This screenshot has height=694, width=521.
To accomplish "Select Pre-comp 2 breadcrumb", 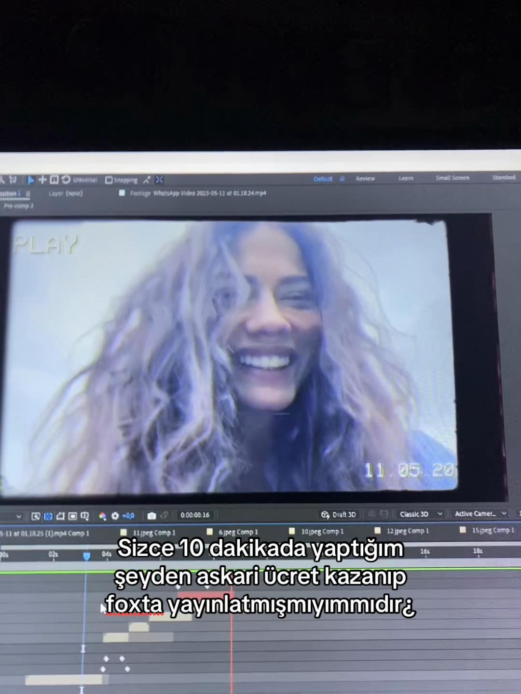I will click(19, 206).
